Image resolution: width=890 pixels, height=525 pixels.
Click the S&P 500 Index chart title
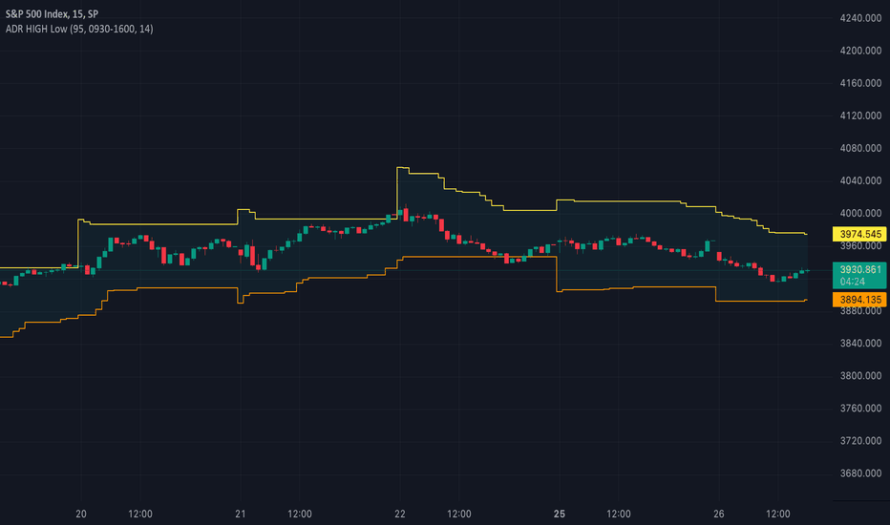point(52,14)
